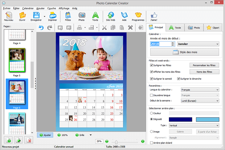The image size is (225, 150).
Task: Enable Arrière-plan éclairé checkbox
Action: [x=151, y=143]
